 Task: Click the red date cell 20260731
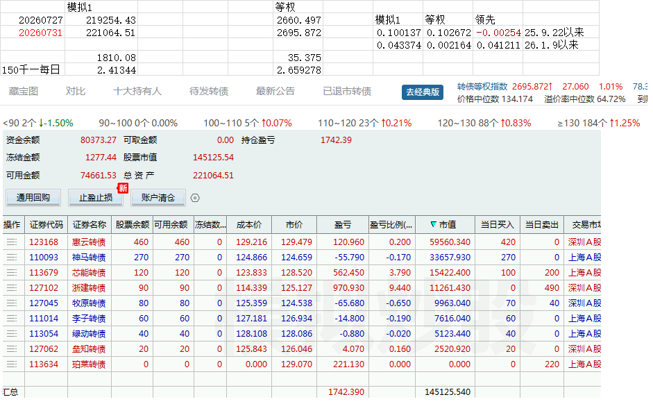click(40, 33)
